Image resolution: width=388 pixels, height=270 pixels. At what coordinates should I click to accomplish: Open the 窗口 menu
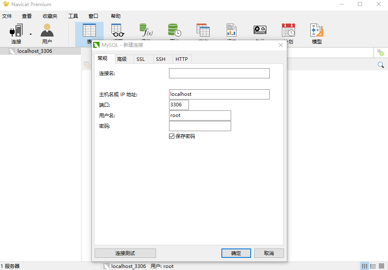coord(93,16)
